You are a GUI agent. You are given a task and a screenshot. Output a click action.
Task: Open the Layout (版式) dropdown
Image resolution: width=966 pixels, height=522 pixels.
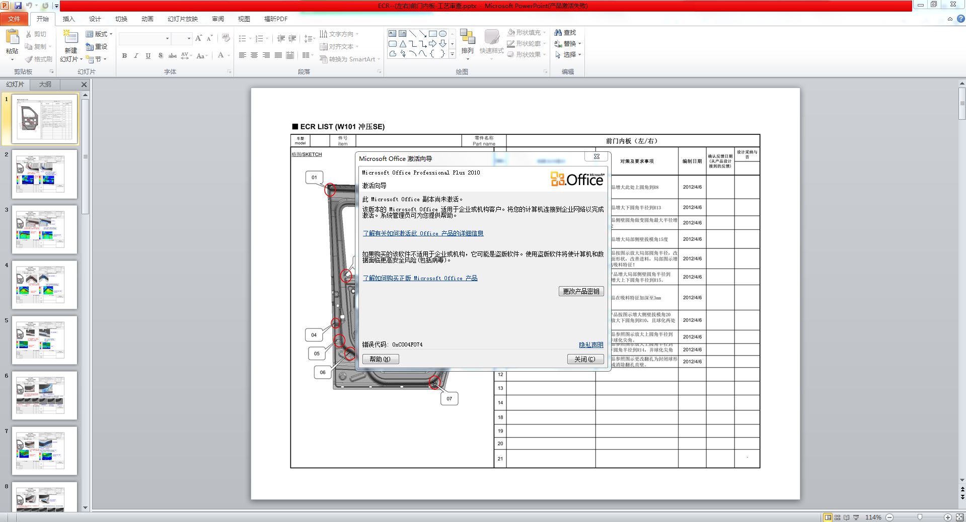(x=99, y=34)
